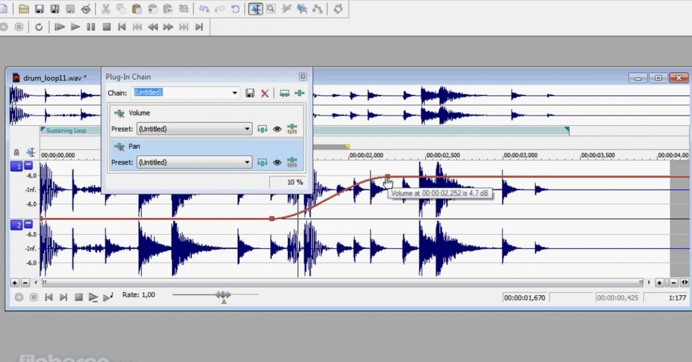Viewport: 692px width, 362px height.
Task: Open the Chain preset dropdown
Action: (x=235, y=93)
